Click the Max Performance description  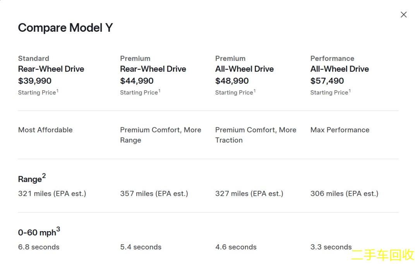click(340, 130)
